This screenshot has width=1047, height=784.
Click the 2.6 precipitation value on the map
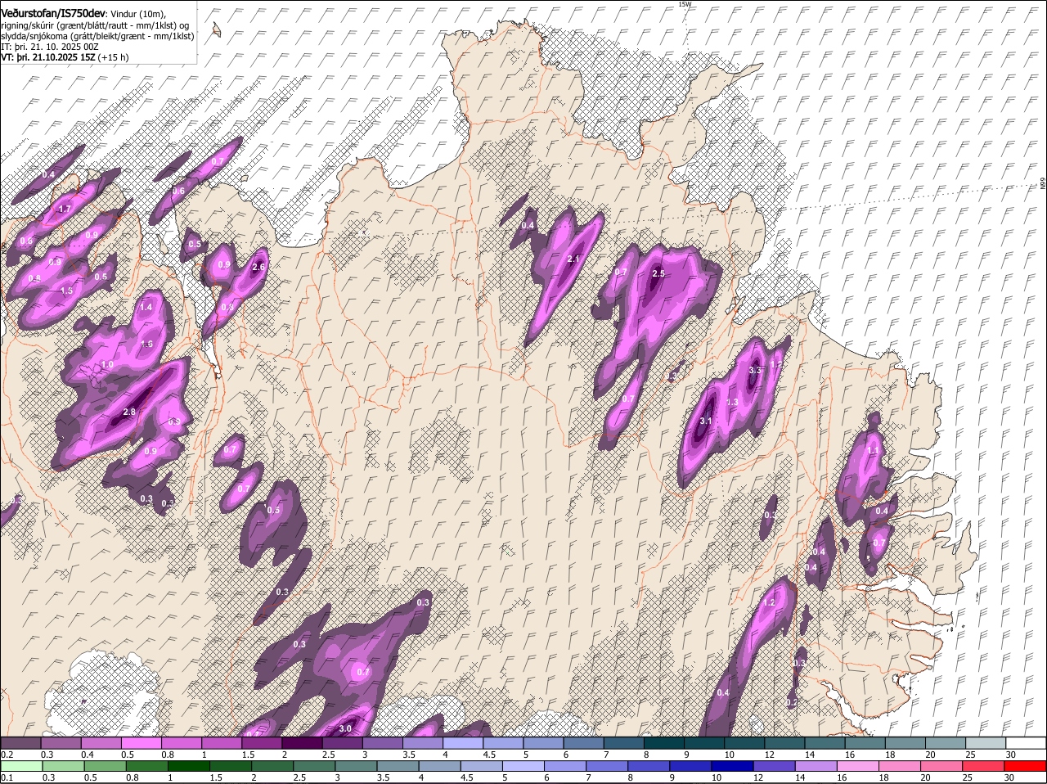point(259,267)
